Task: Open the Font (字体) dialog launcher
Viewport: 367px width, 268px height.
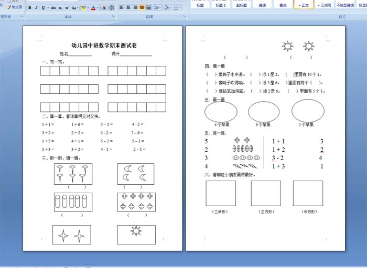Action: (x=114, y=16)
